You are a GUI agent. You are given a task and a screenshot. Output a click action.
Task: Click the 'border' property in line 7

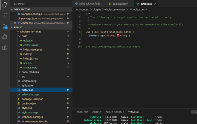[93, 36]
